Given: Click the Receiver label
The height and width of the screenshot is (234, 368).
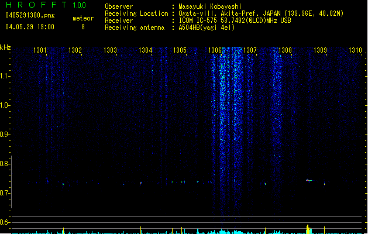Looking at the screenshot, I should (119, 20).
